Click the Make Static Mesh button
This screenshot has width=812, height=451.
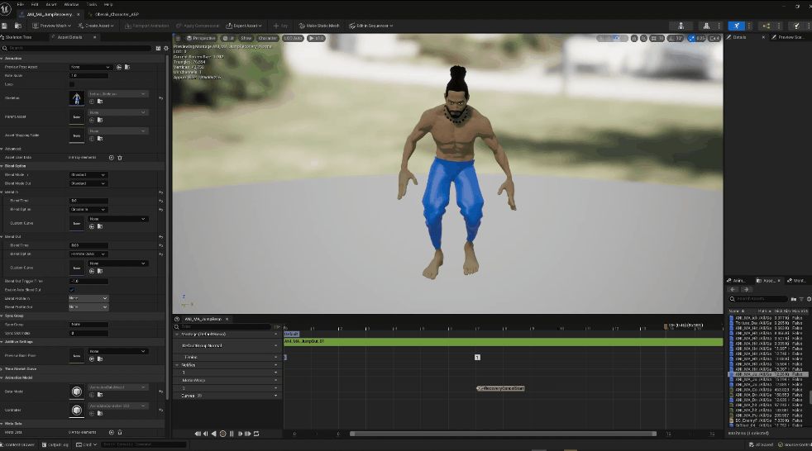[x=319, y=26]
